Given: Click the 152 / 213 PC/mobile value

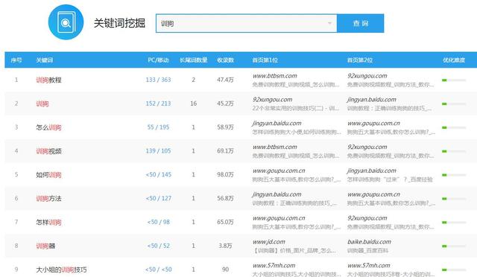Looking at the screenshot, I should pyautogui.click(x=158, y=104).
